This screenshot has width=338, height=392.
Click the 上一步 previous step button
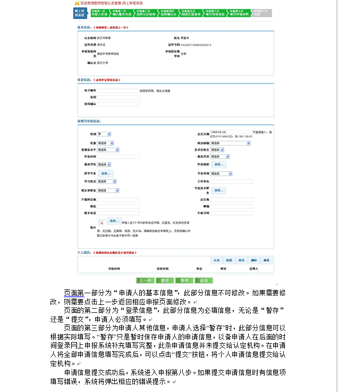(145, 280)
